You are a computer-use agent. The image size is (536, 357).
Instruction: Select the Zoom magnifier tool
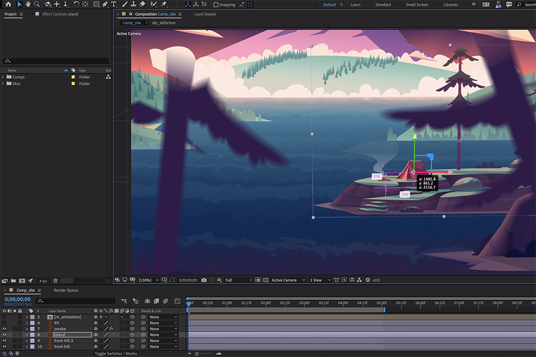tap(37, 4)
